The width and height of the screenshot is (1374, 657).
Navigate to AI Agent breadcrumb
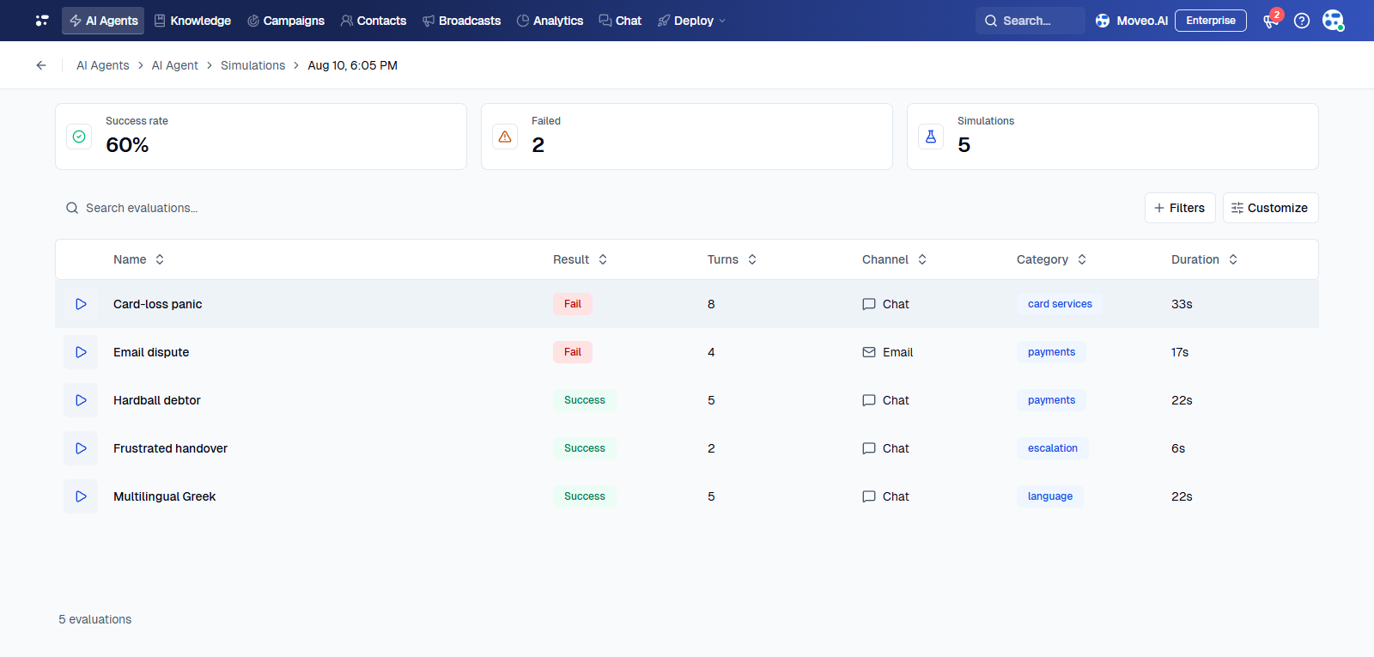click(175, 65)
